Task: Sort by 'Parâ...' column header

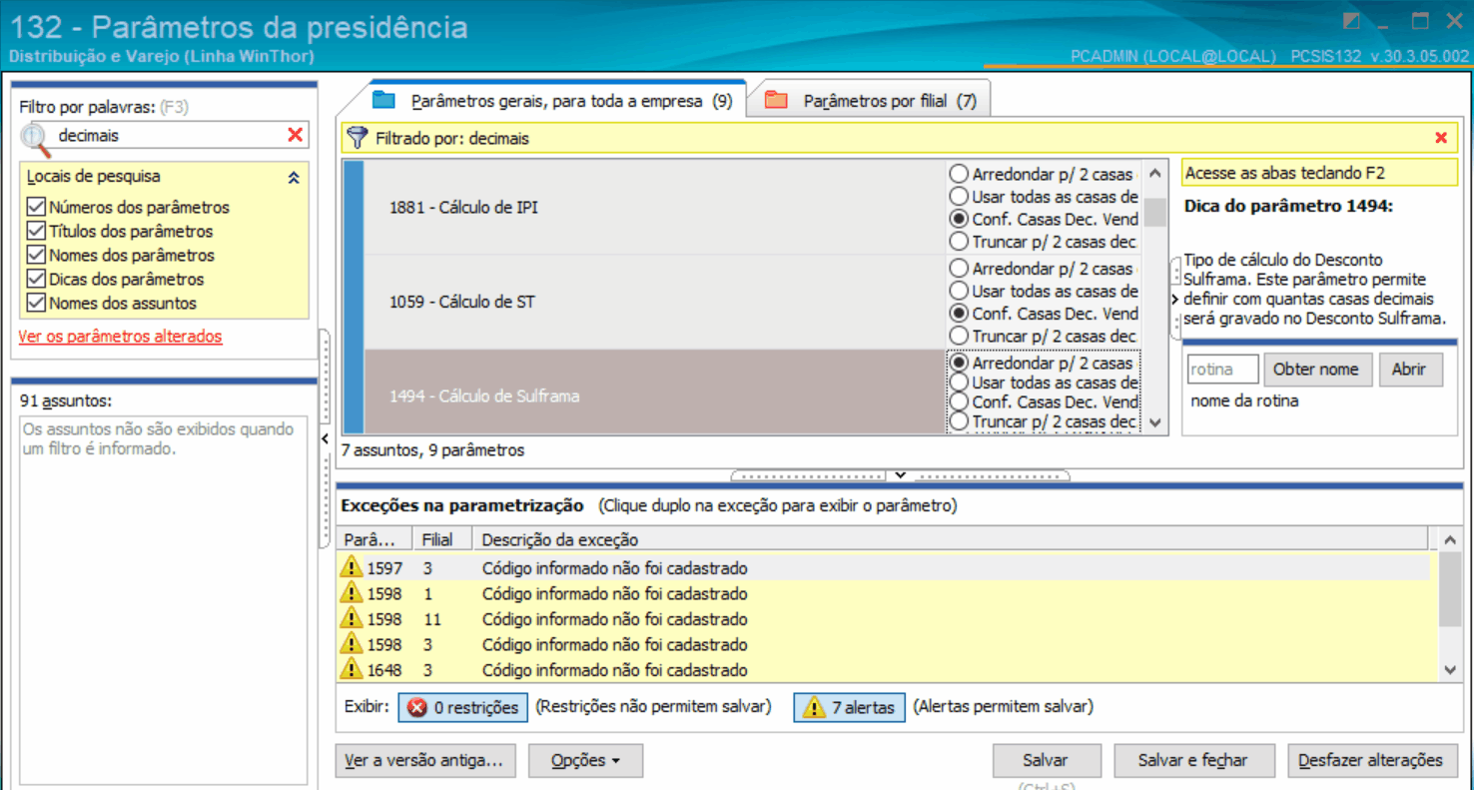Action: click(375, 539)
